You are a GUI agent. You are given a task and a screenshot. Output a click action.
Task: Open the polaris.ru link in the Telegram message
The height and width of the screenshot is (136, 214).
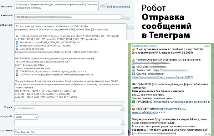point(199,102)
